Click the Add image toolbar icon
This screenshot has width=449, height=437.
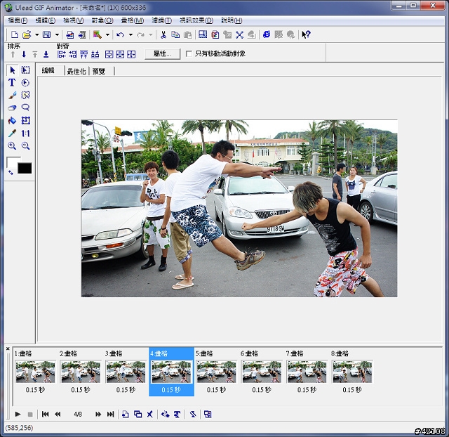click(70, 34)
